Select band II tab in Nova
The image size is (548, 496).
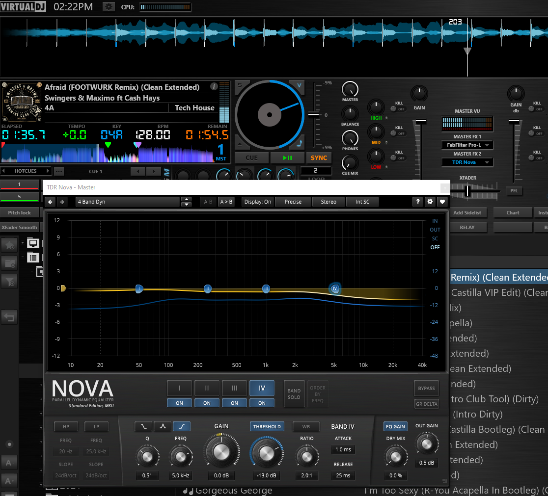[207, 388]
